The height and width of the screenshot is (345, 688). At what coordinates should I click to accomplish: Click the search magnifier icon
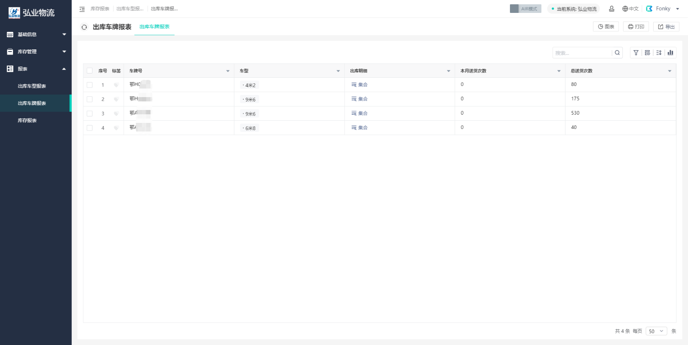pos(617,53)
